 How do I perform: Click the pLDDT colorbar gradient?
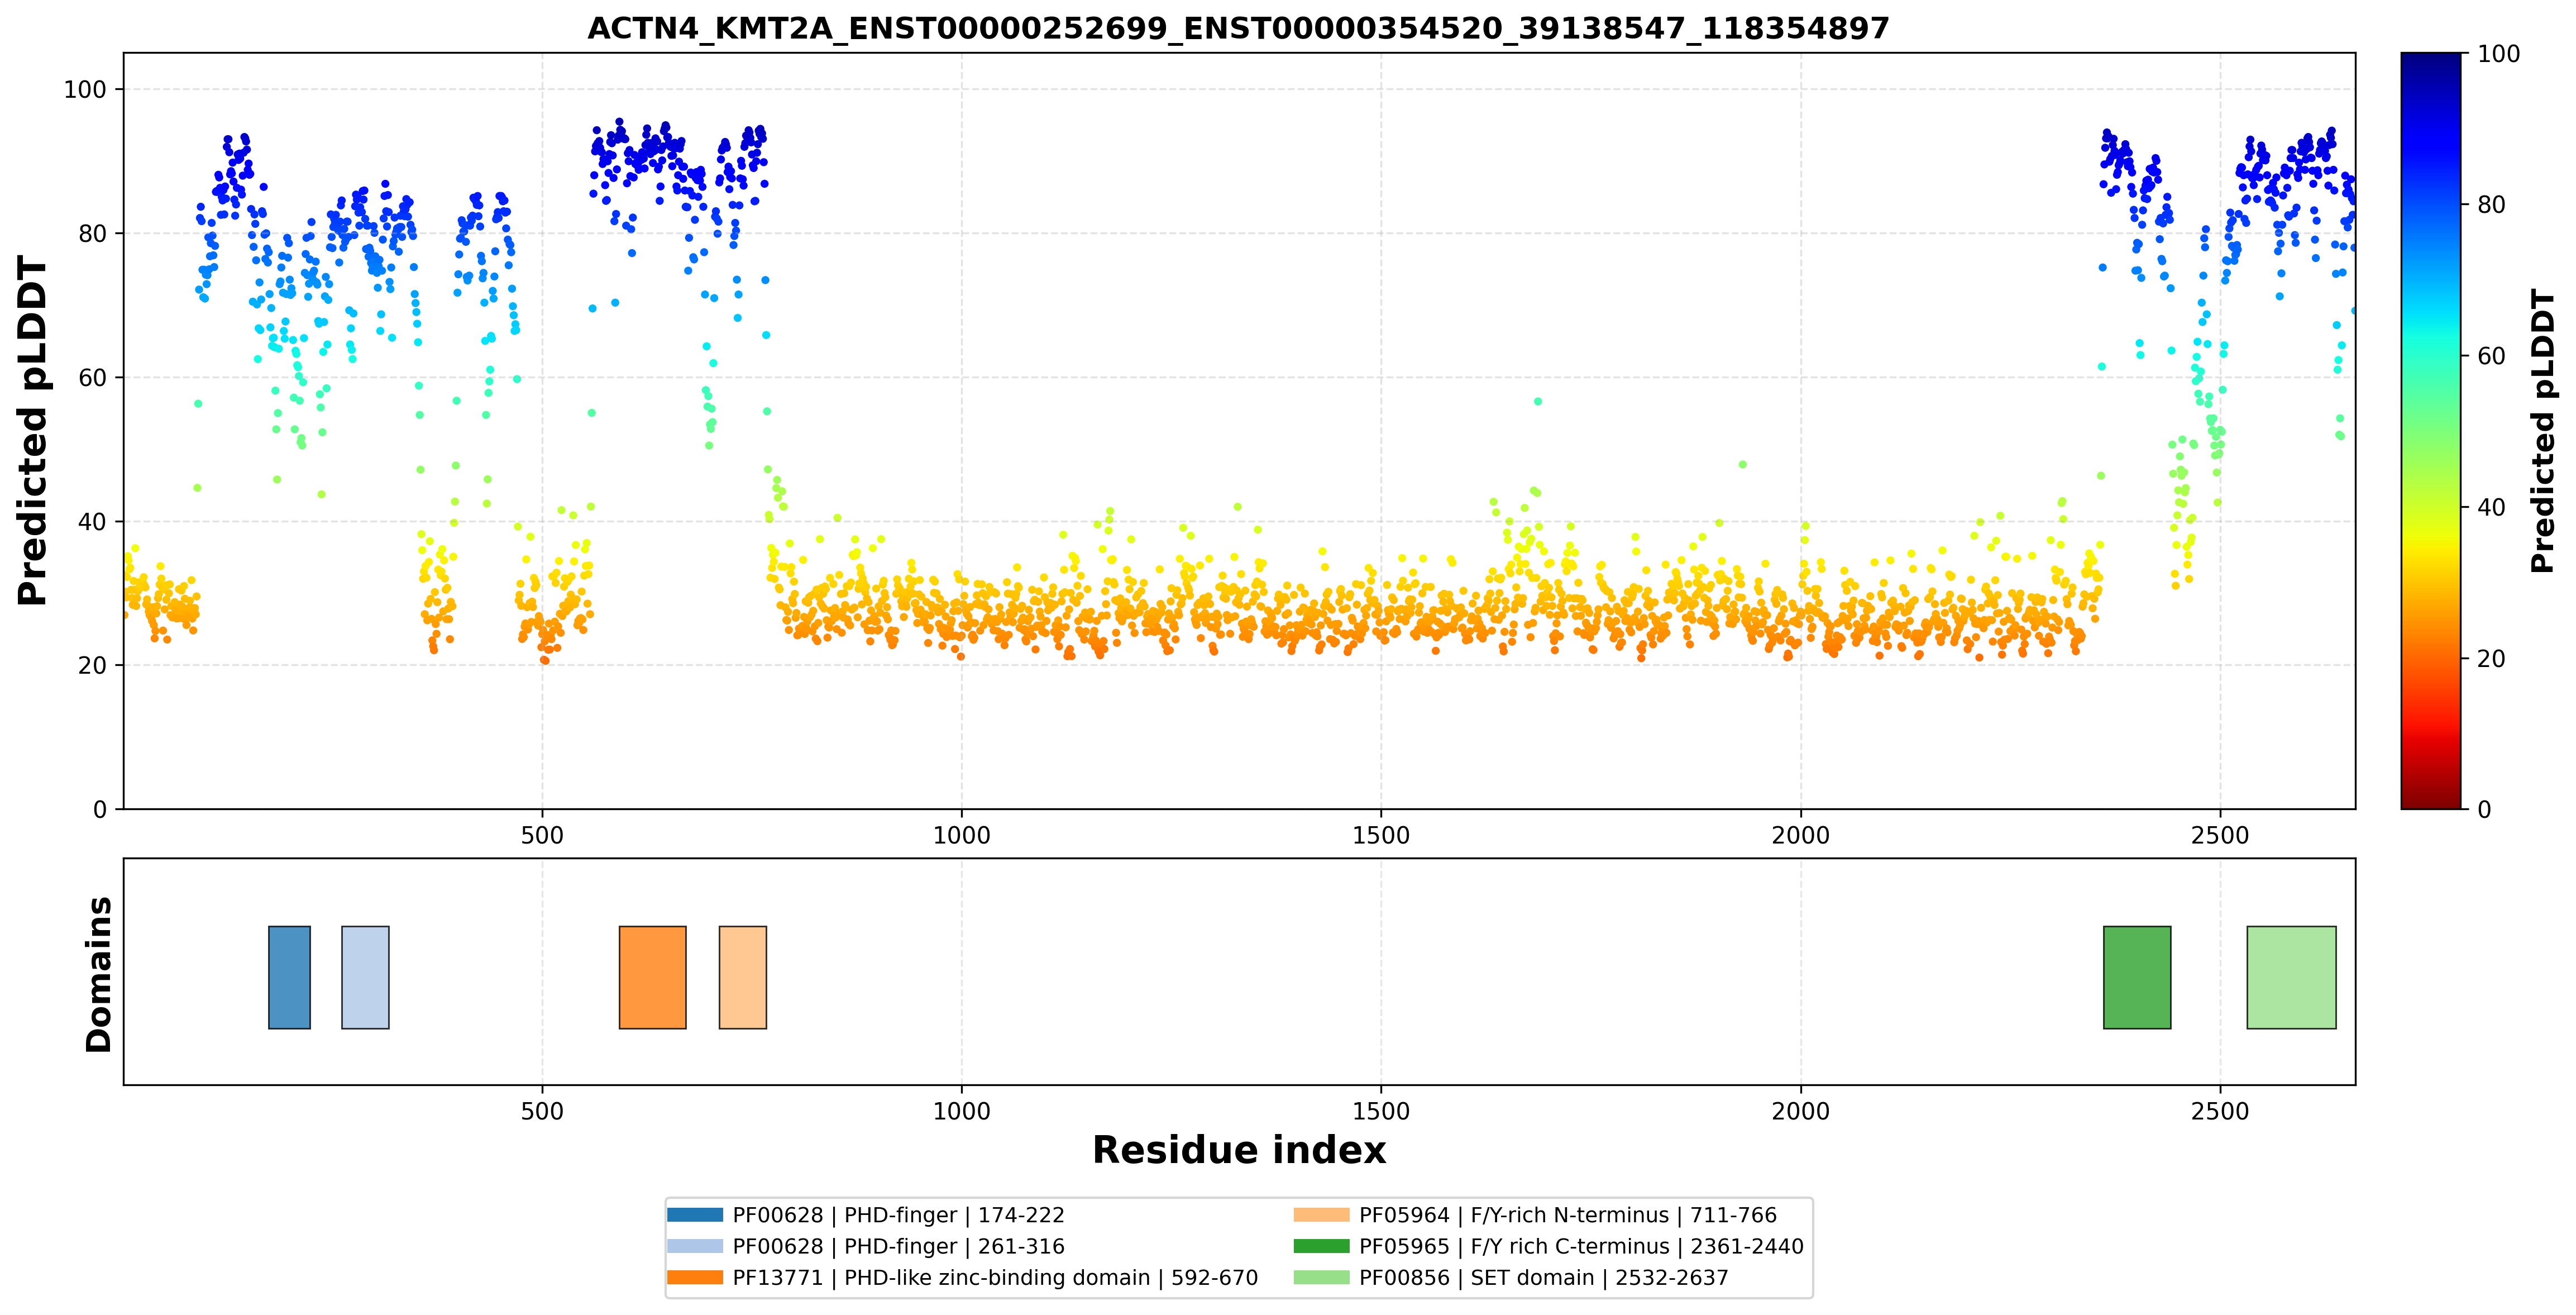(x=2430, y=431)
